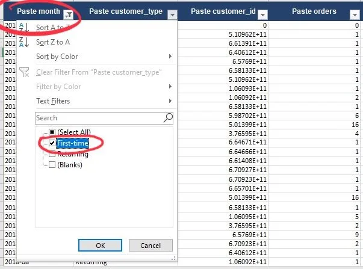Click the magnifier icon in the search box

click(x=168, y=118)
